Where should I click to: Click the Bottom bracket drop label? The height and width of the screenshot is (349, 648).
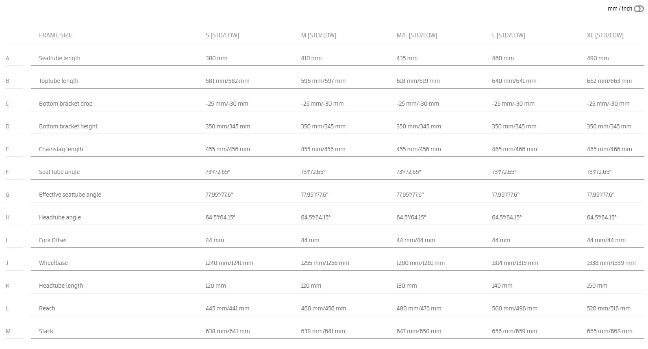pos(66,104)
